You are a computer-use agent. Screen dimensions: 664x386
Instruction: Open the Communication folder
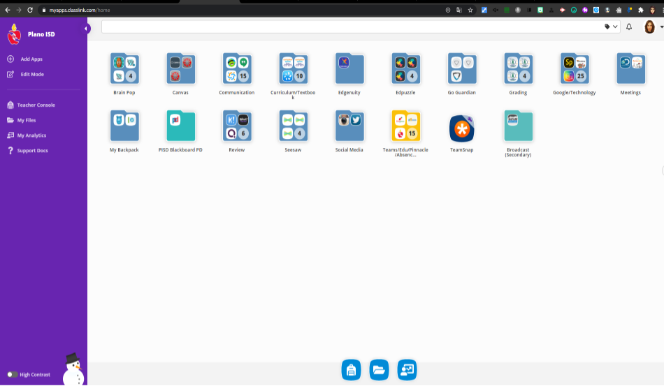coord(237,69)
